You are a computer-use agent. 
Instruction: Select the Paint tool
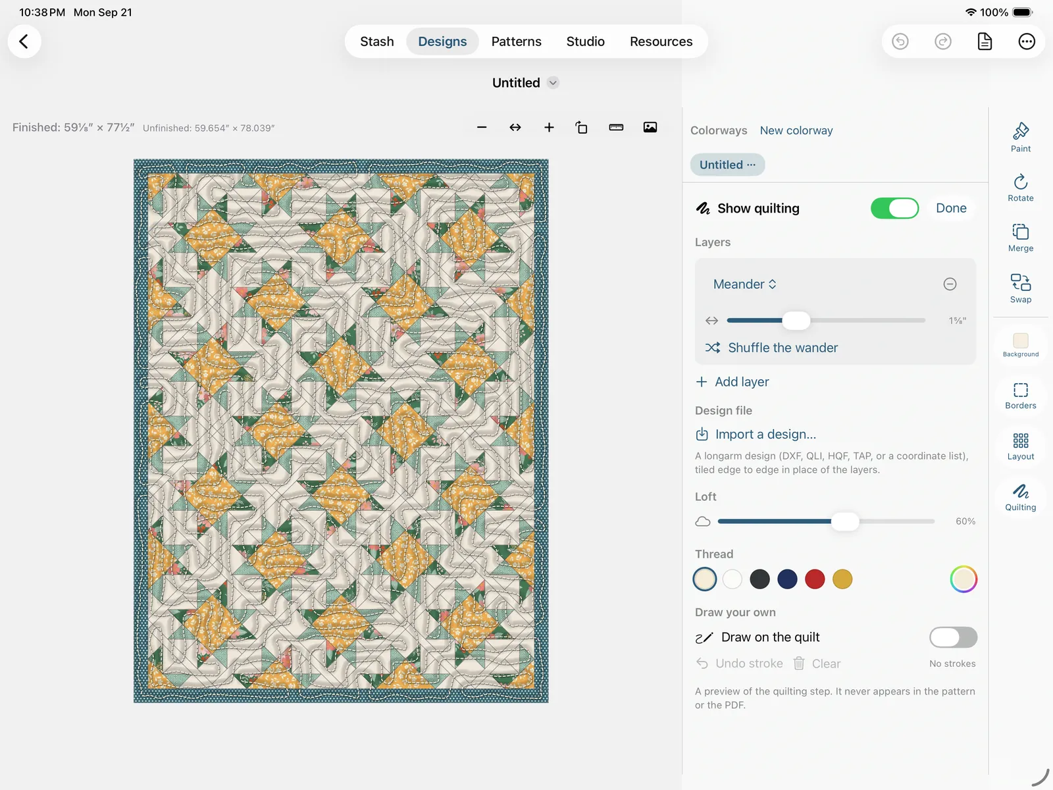pos(1021,137)
